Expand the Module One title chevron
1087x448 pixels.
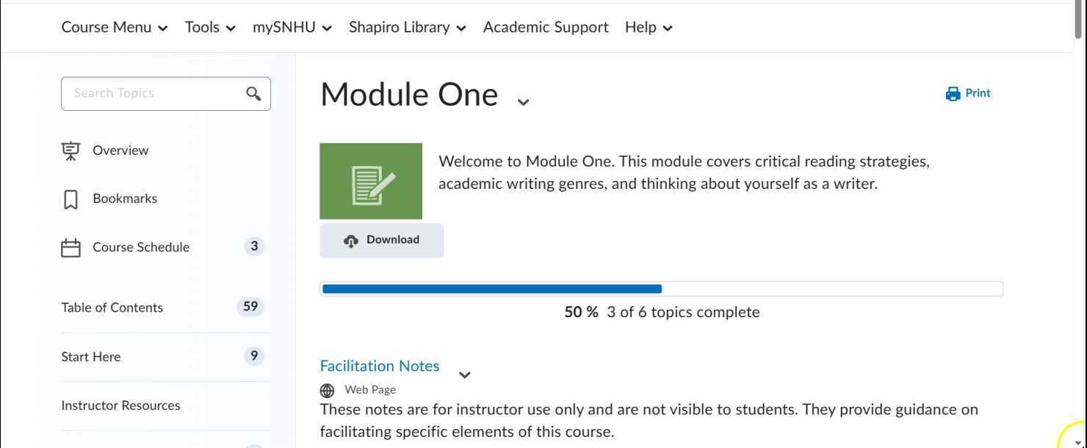pyautogui.click(x=523, y=101)
